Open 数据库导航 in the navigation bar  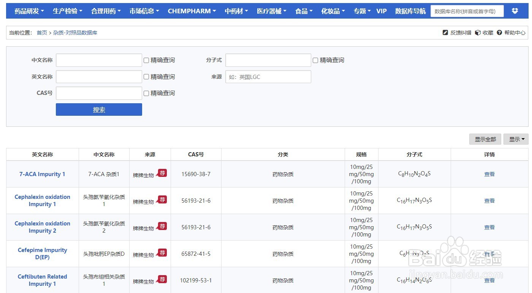coord(410,11)
